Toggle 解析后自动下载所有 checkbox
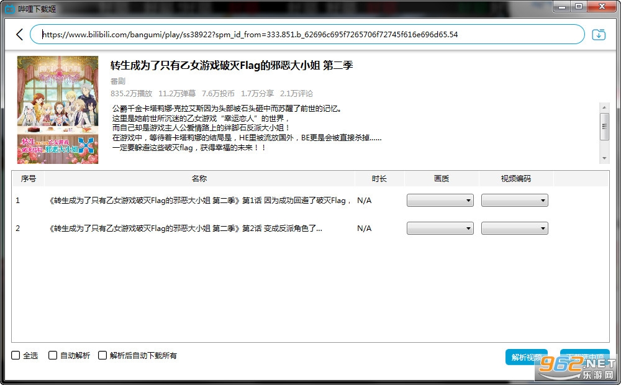This screenshot has height=385, width=621. point(102,355)
